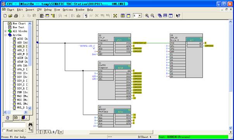
Task: Switch to chart partition tab A
Action: (48, 132)
